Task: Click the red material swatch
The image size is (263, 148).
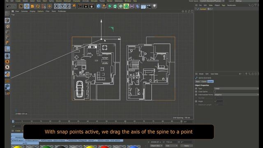Action: click(105, 147)
